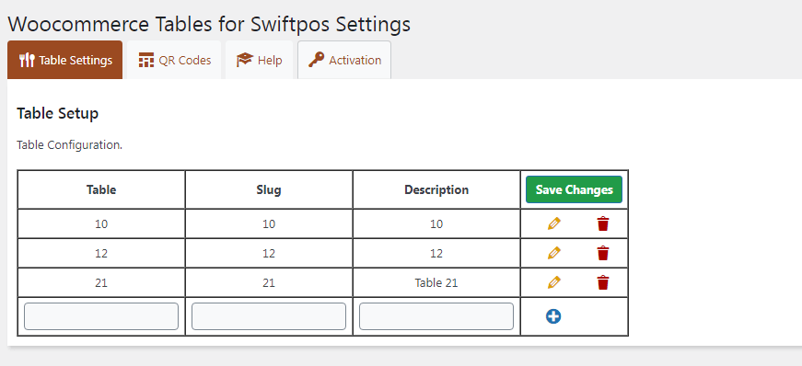Select the Slug cell with value 12
The height and width of the screenshot is (366, 802).
click(x=269, y=253)
